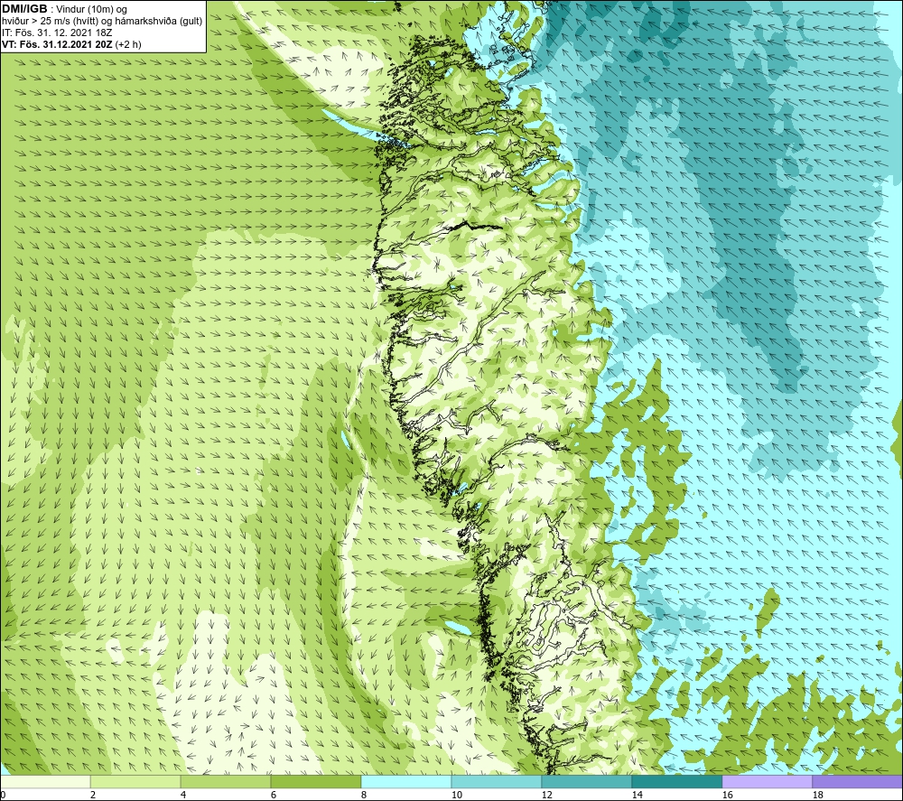Click the 14–16 dark teal legend swatch
This screenshot has width=903, height=801.
point(676,781)
